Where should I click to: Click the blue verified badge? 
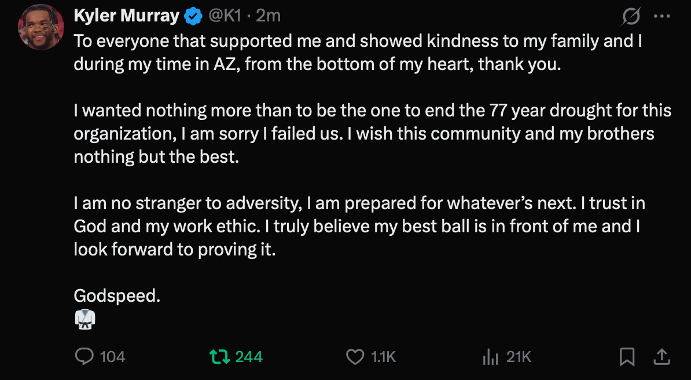click(x=192, y=16)
